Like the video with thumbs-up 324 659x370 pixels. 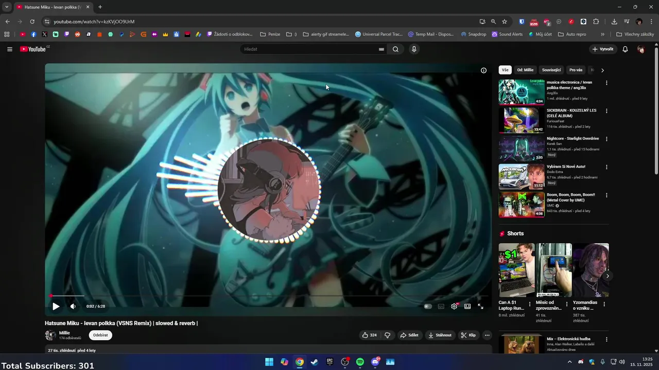pos(370,335)
